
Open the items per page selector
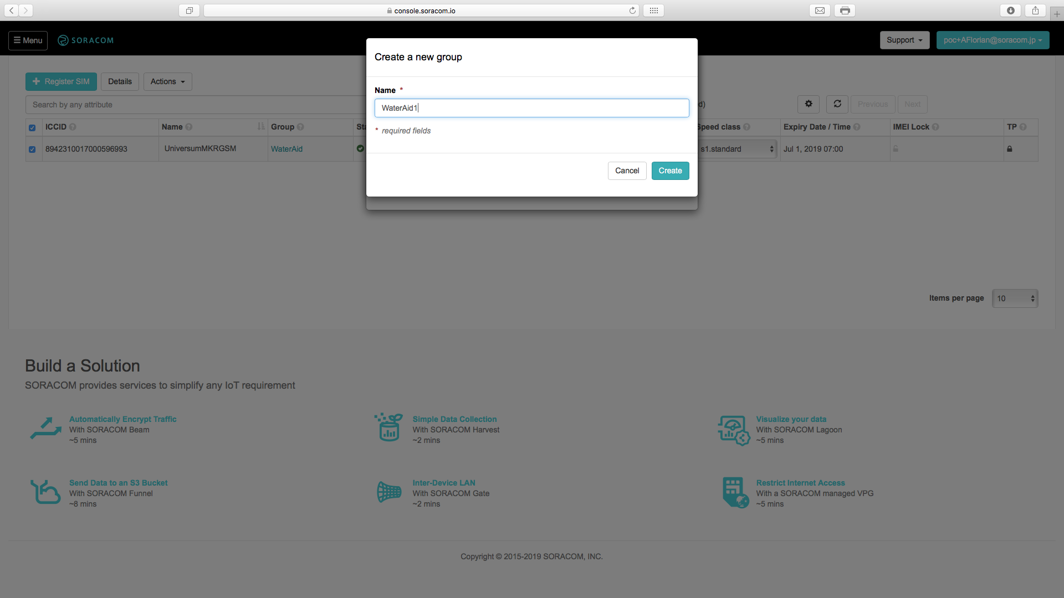coord(1015,298)
